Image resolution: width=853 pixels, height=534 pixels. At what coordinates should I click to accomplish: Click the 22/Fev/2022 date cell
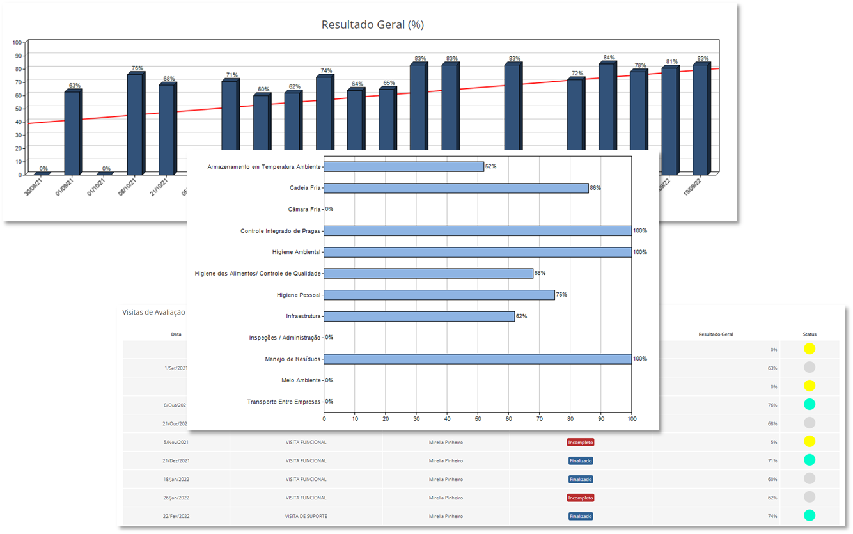pyautogui.click(x=176, y=516)
